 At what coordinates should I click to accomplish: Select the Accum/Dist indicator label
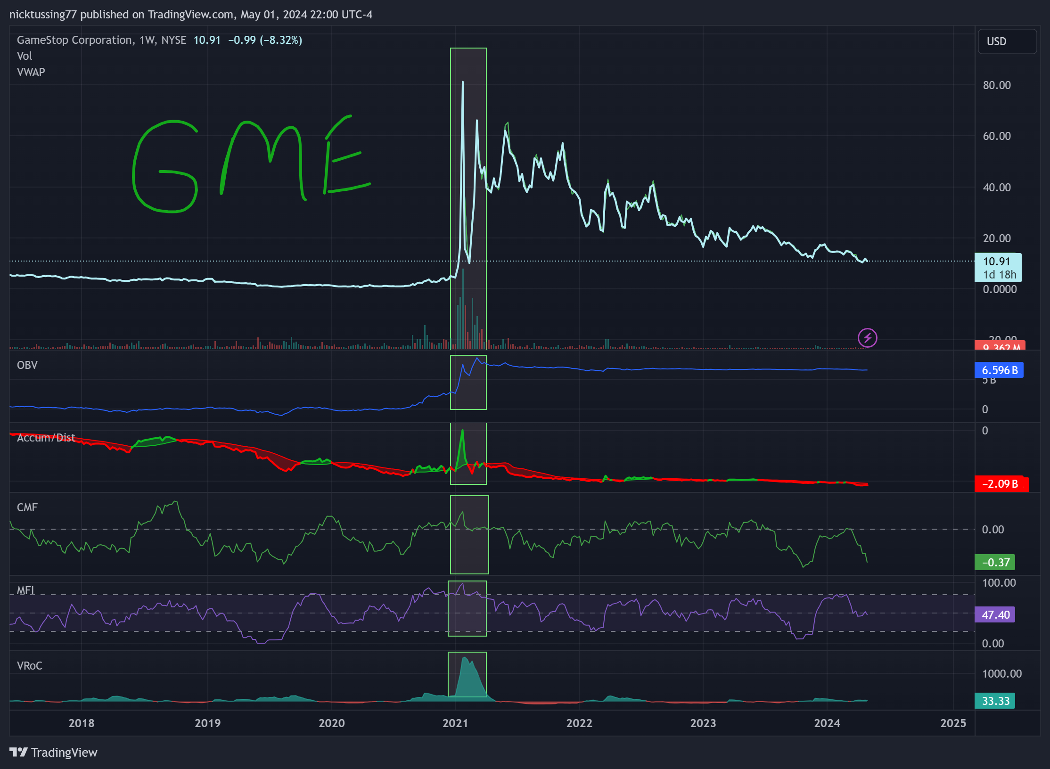(x=46, y=438)
